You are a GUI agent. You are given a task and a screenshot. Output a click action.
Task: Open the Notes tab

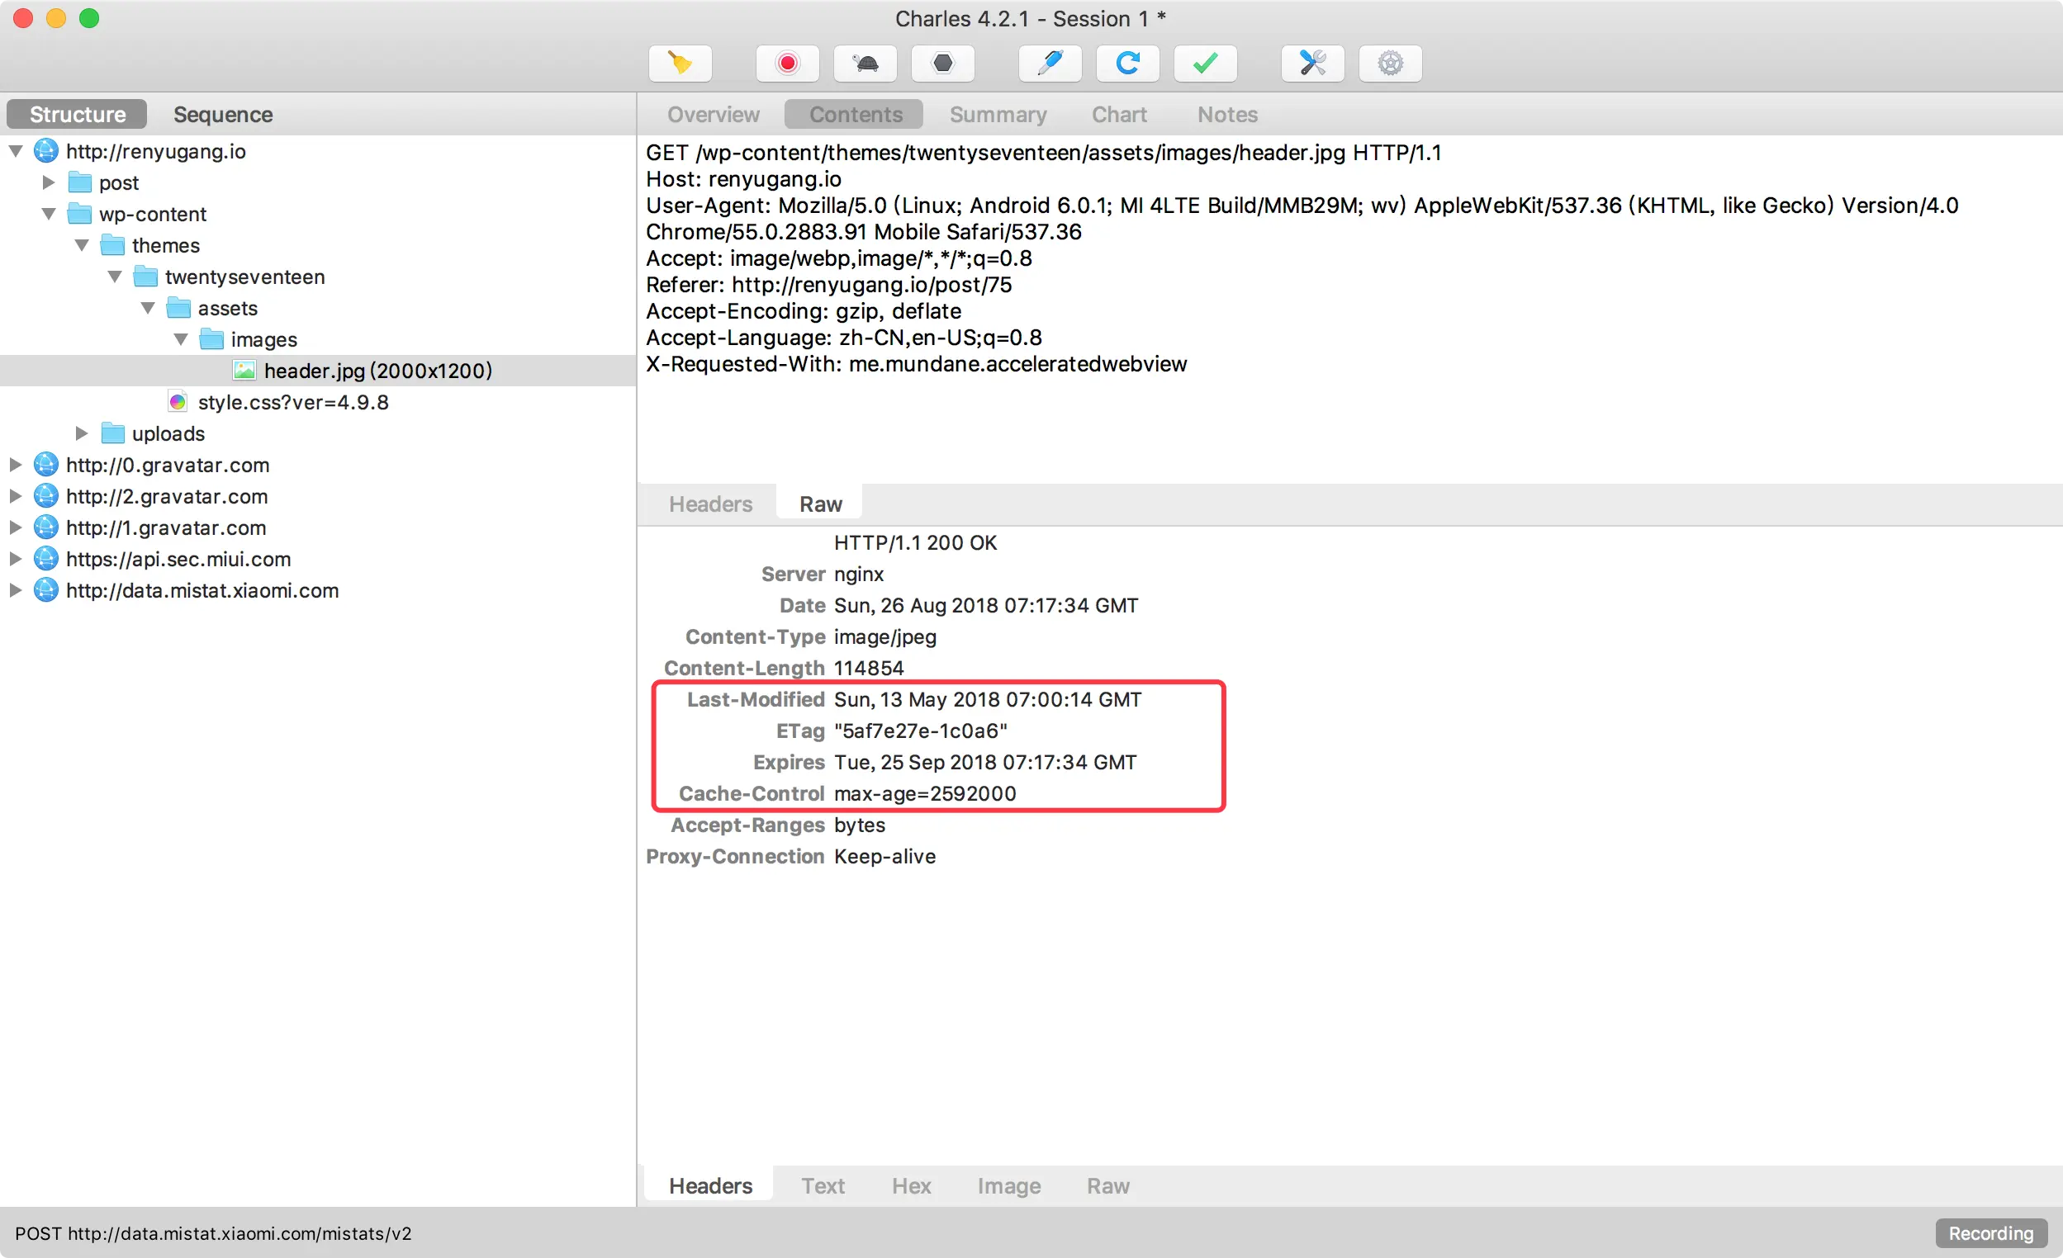point(1227,115)
